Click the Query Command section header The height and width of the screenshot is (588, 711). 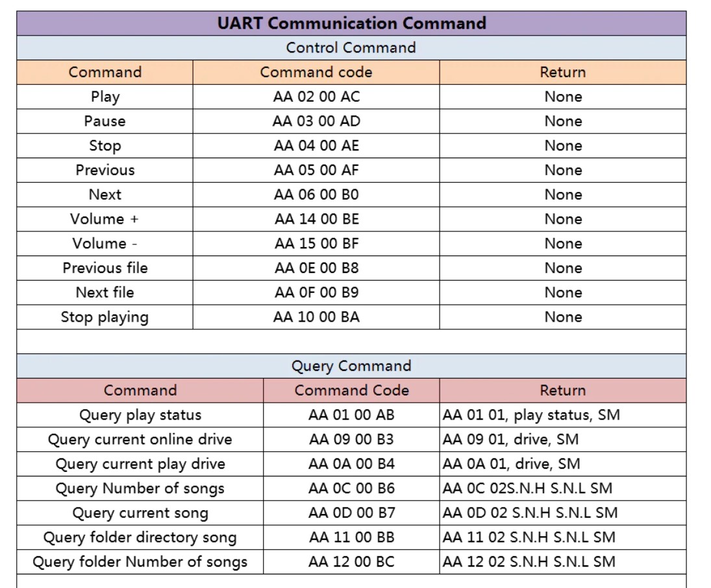coord(351,366)
